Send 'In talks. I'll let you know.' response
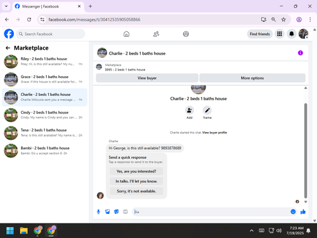The image size is (317, 238). (136, 182)
